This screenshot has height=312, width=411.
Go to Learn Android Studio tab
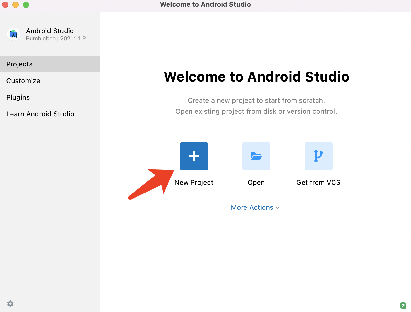pyautogui.click(x=50, y=114)
